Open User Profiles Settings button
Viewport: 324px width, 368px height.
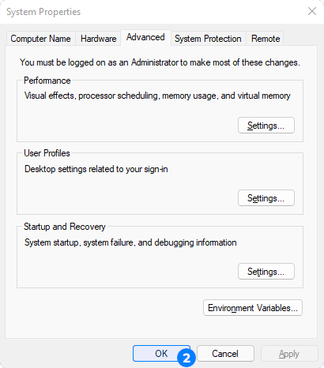coord(266,198)
